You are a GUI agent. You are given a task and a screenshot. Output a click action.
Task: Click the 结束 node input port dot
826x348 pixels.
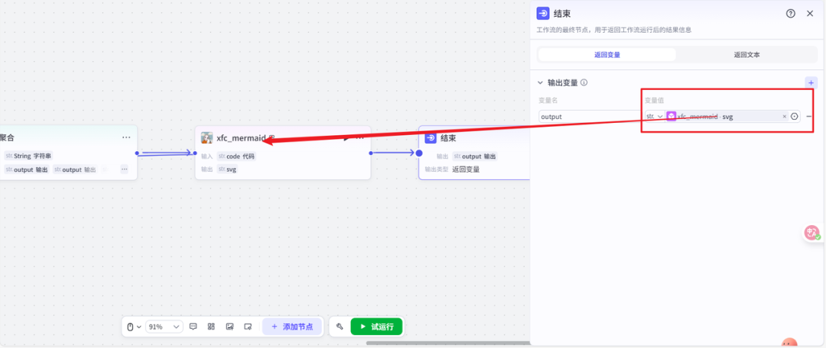pos(419,153)
